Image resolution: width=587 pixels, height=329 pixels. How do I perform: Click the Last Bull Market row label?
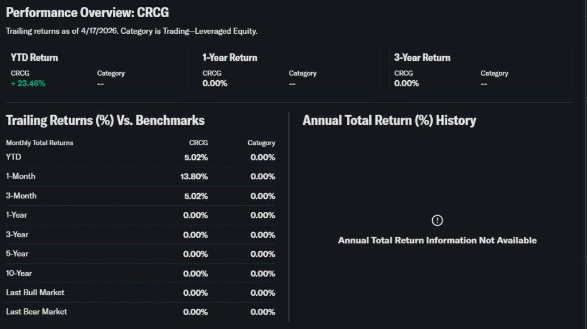point(35,292)
